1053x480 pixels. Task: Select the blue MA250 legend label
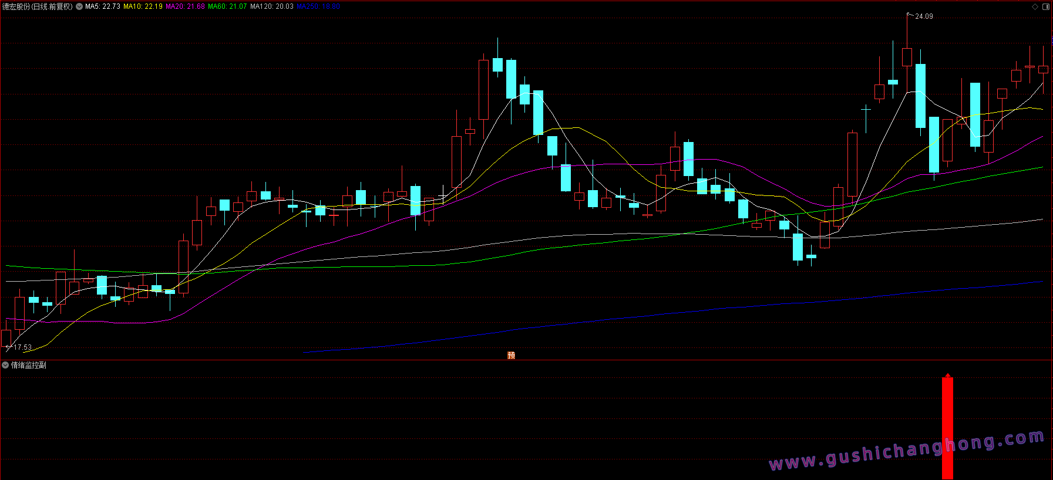(318, 6)
